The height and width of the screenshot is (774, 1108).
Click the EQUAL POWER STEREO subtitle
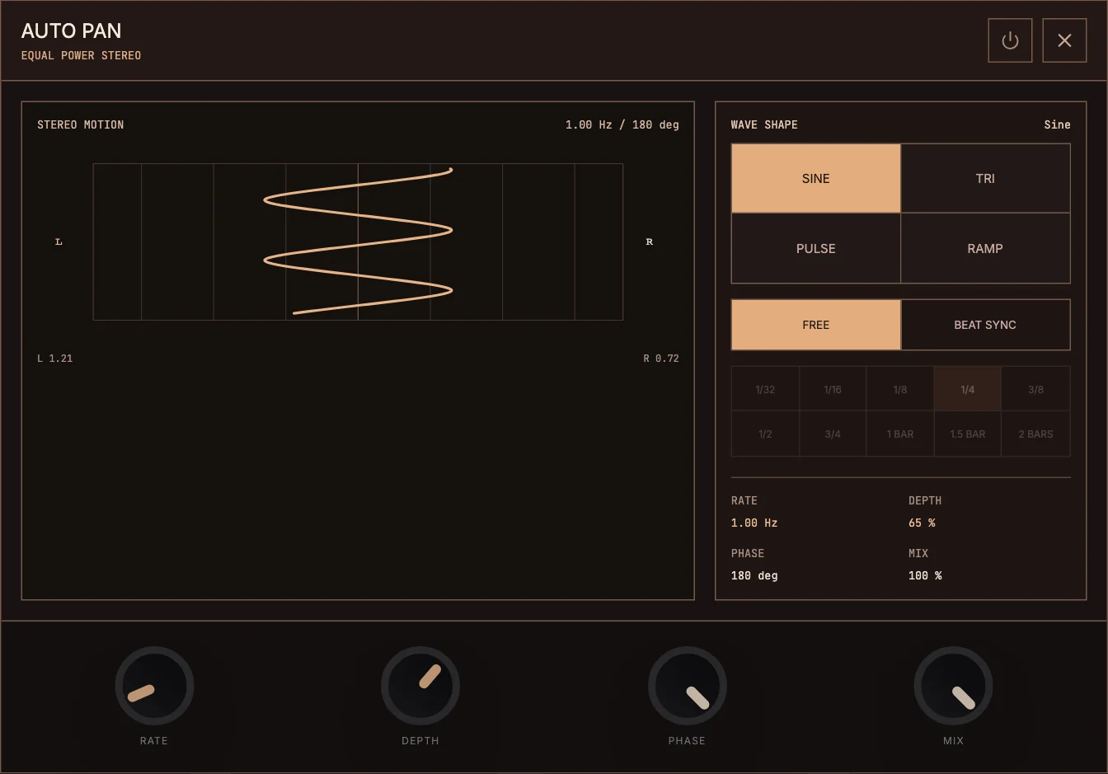(x=81, y=55)
